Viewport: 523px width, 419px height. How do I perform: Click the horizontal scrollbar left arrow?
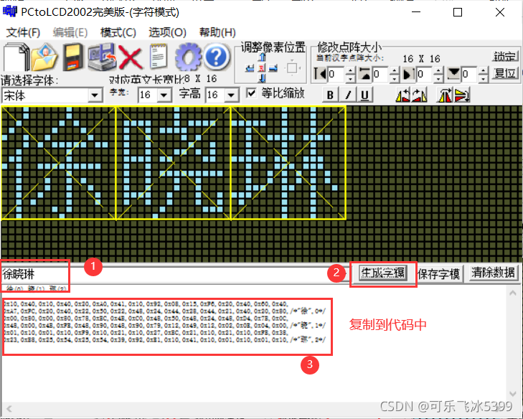pos(9,409)
